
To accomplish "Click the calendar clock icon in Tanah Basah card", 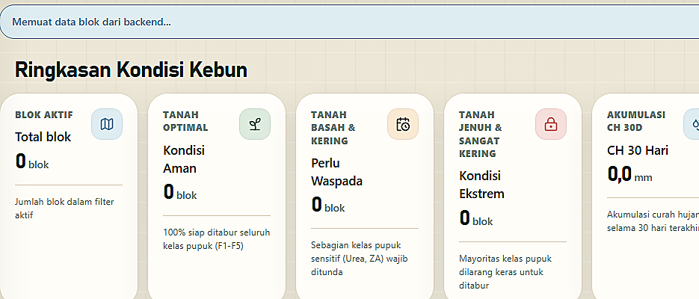I will point(403,124).
